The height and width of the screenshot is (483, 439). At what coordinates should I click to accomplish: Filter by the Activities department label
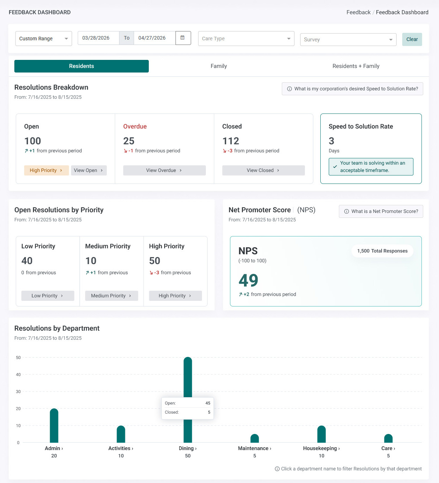[121, 448]
